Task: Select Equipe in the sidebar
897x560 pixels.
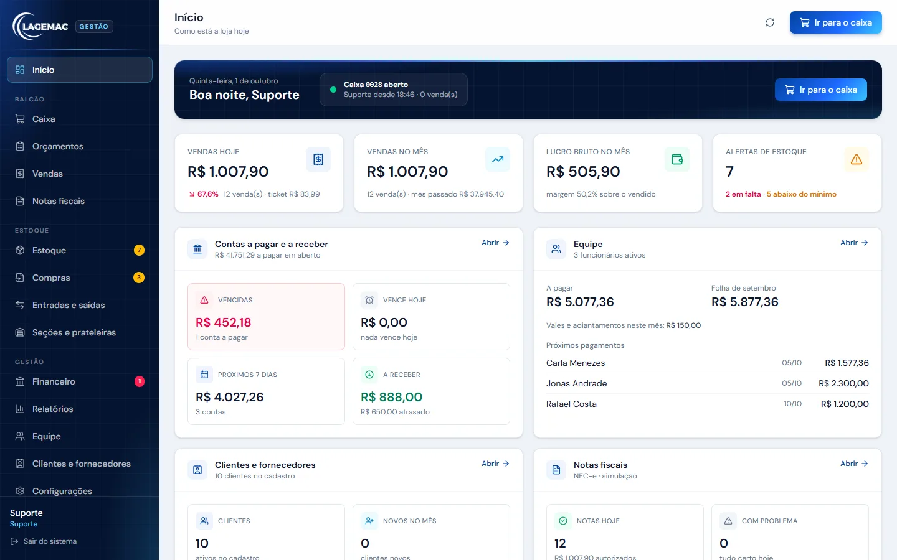Action: 80,436
